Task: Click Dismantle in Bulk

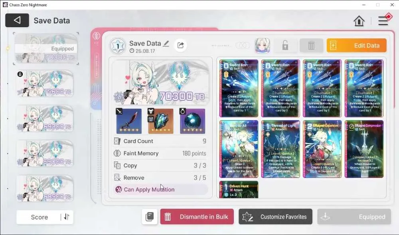Action: pyautogui.click(x=197, y=217)
